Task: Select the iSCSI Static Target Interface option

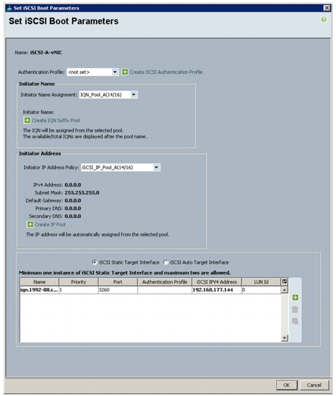Action: 94,262
